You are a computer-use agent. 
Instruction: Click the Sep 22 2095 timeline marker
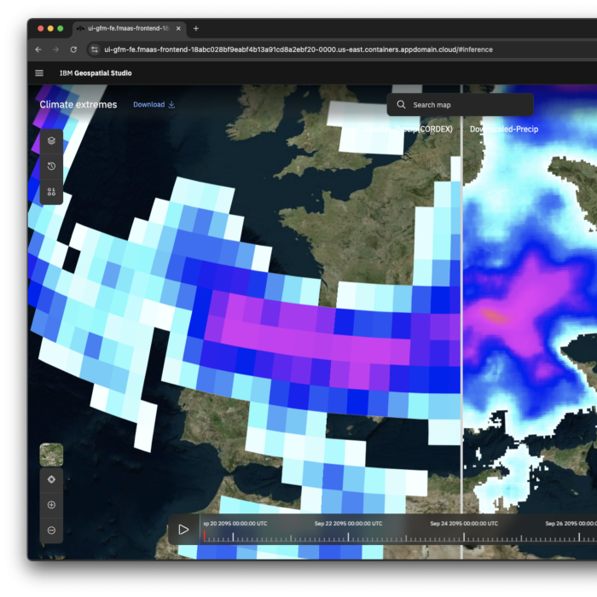click(x=348, y=536)
